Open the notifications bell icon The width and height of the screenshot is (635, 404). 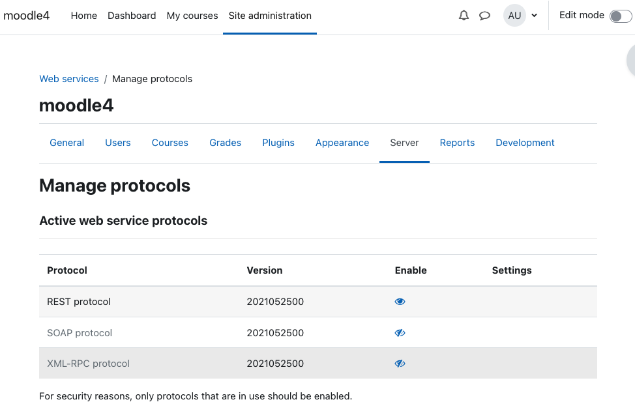point(464,16)
